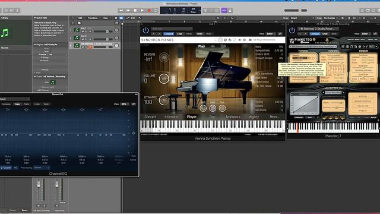Start recording with the red Record button

(x=149, y=11)
